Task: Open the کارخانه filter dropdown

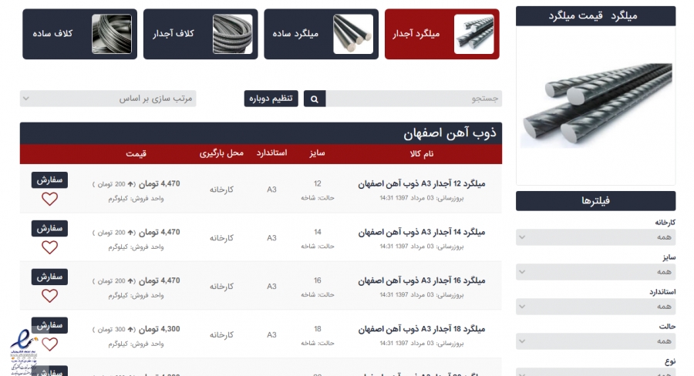Action: pyautogui.click(x=596, y=237)
